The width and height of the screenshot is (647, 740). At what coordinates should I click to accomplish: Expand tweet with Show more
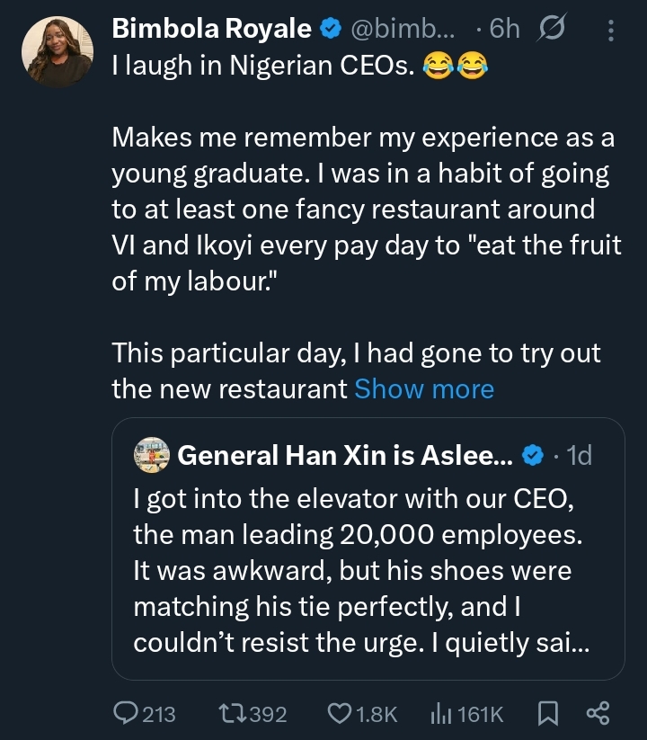coord(424,388)
